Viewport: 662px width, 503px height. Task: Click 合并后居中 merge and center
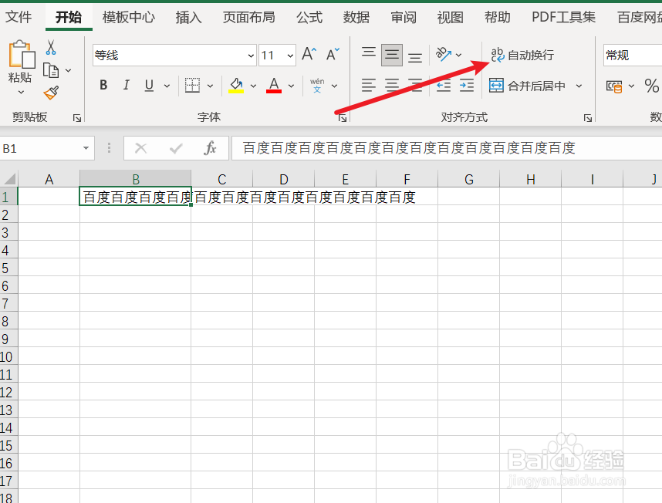(527, 86)
